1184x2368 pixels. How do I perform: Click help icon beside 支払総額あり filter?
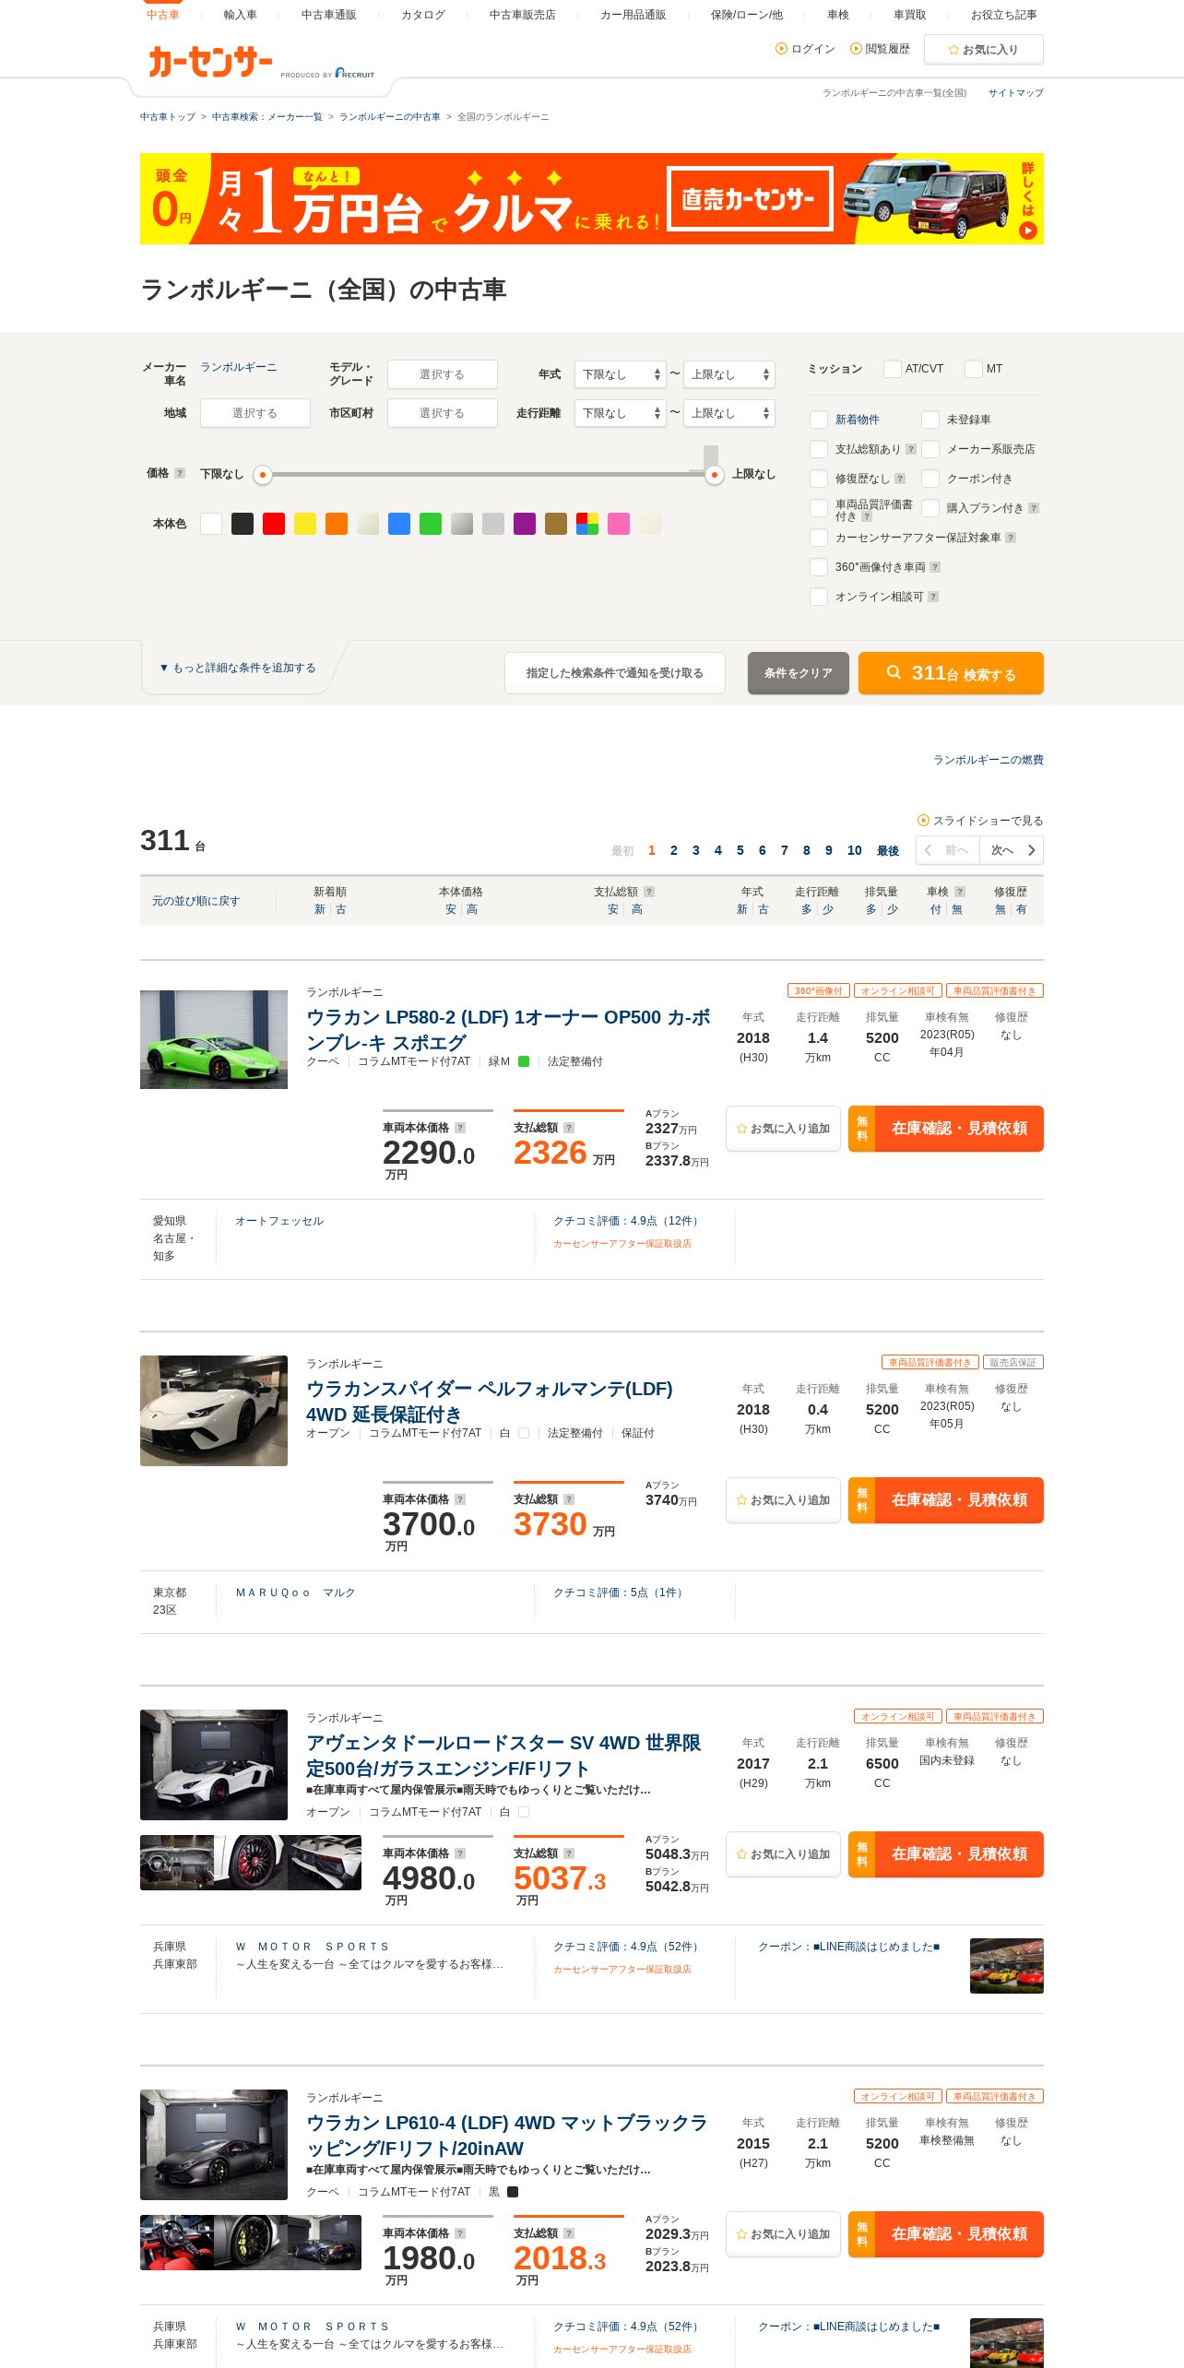[911, 449]
